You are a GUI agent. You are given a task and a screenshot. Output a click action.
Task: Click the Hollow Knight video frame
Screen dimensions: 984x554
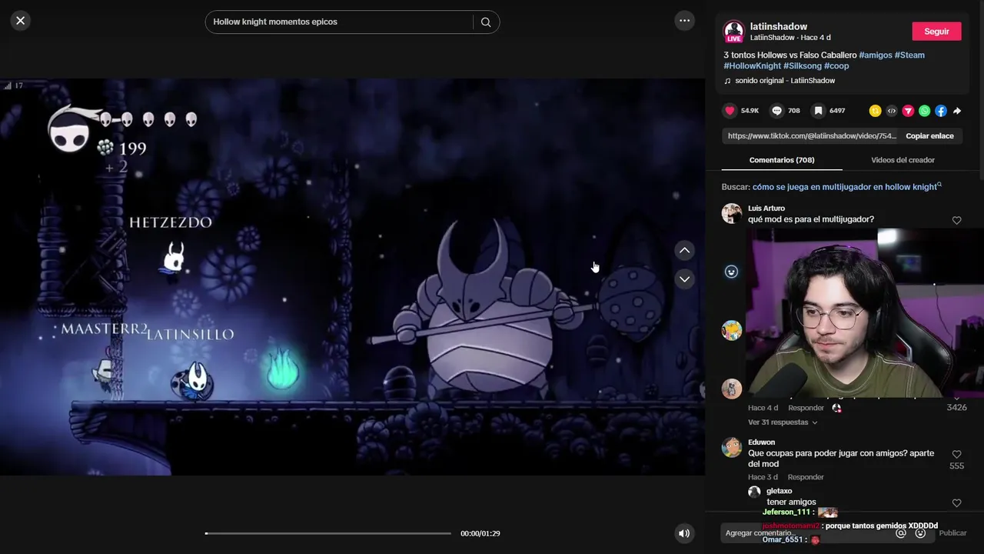(x=352, y=277)
